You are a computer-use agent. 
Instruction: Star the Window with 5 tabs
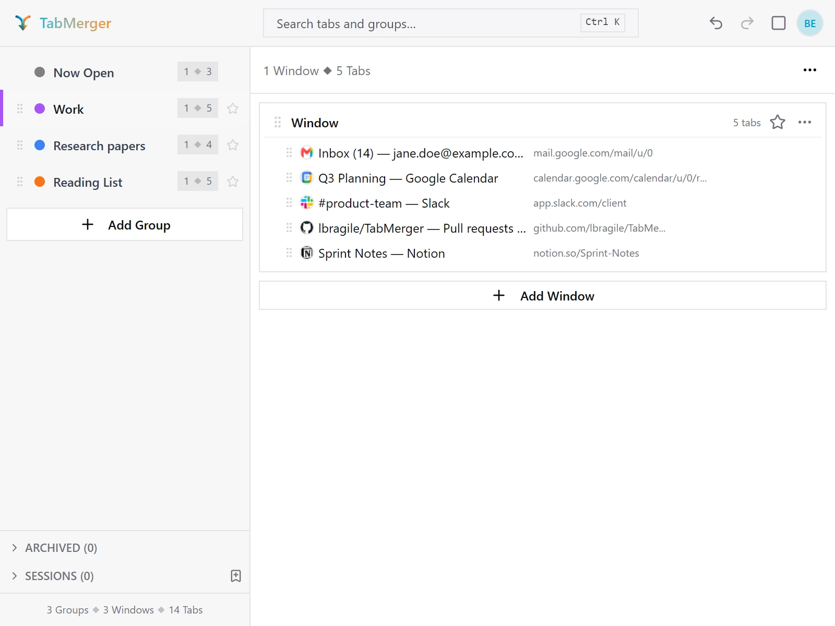tap(778, 122)
